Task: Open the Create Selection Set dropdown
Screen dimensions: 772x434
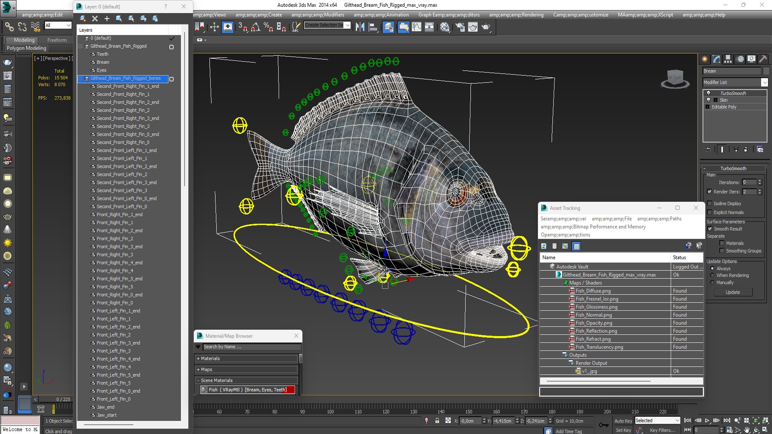Action: coord(347,25)
